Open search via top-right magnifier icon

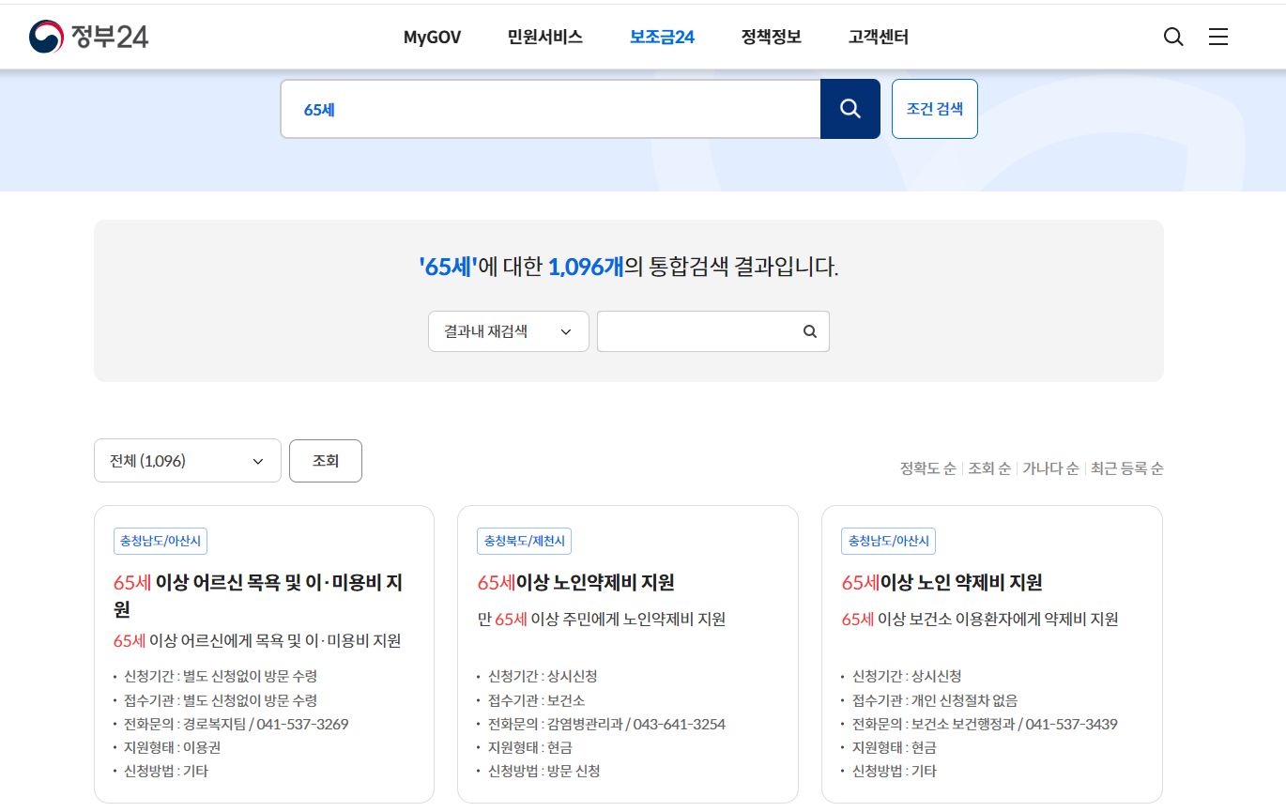point(1172,37)
